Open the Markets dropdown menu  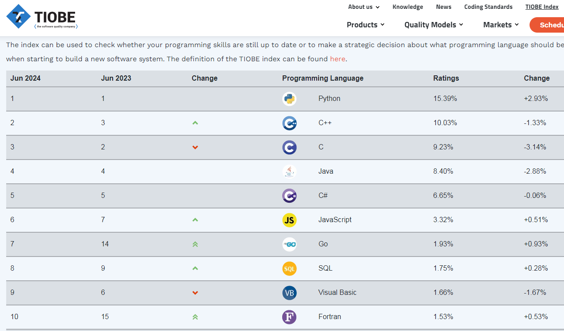tap(500, 25)
